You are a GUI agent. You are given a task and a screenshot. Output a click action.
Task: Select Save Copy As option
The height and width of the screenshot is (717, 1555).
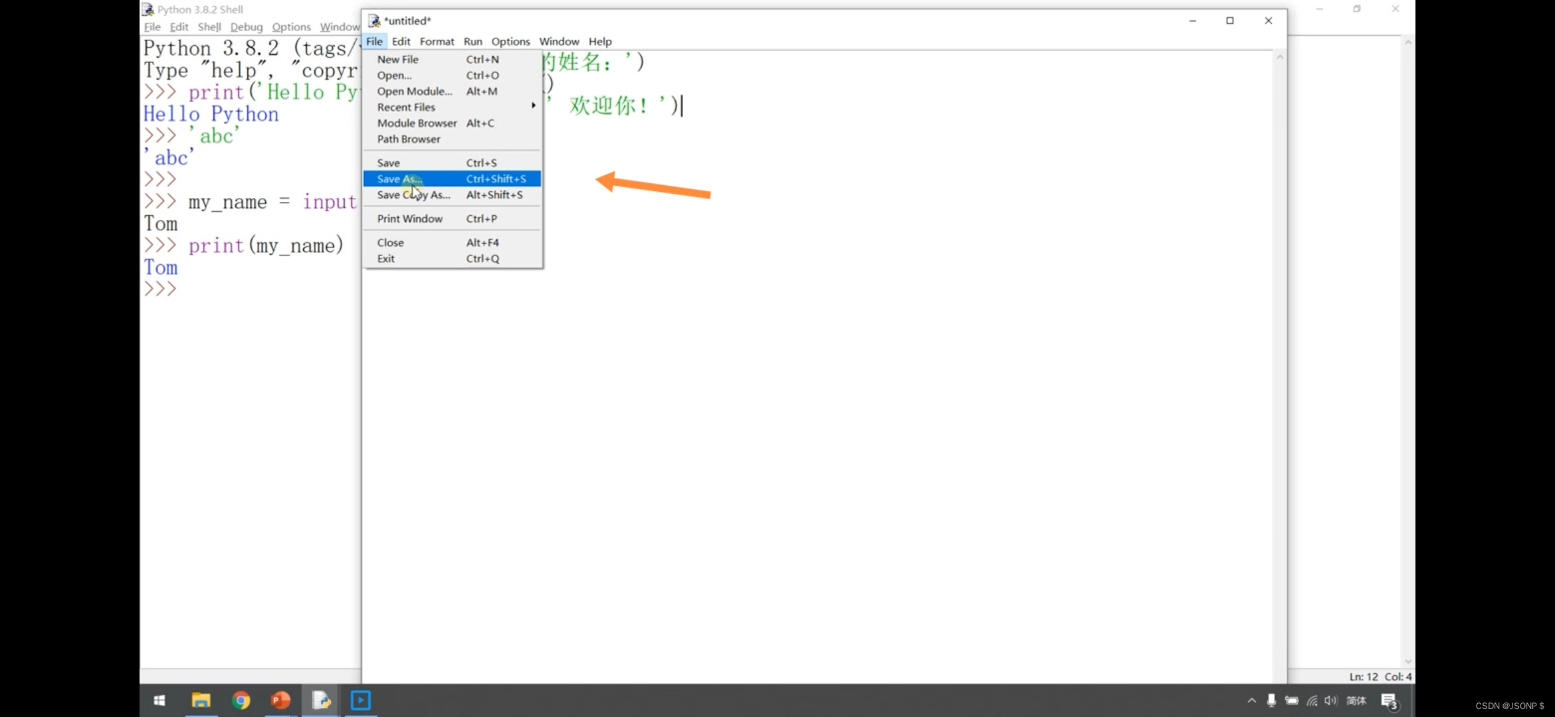coord(413,194)
